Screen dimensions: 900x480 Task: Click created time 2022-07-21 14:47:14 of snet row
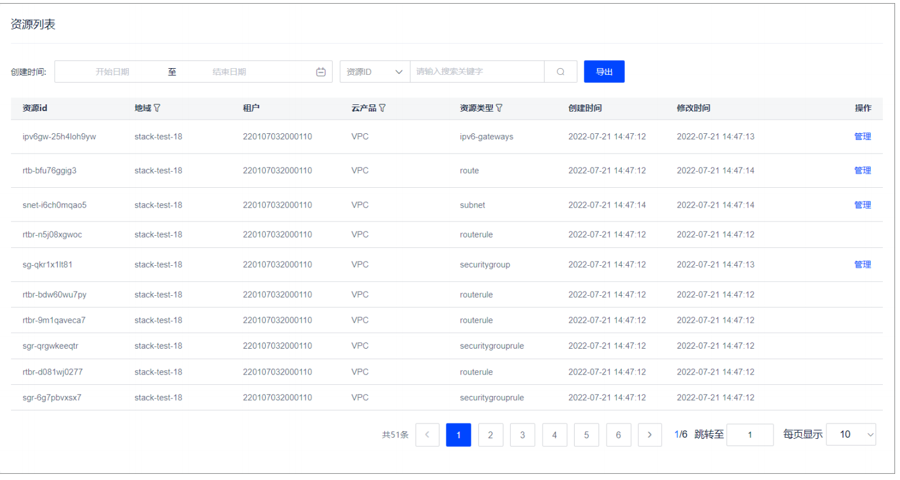[x=607, y=205]
